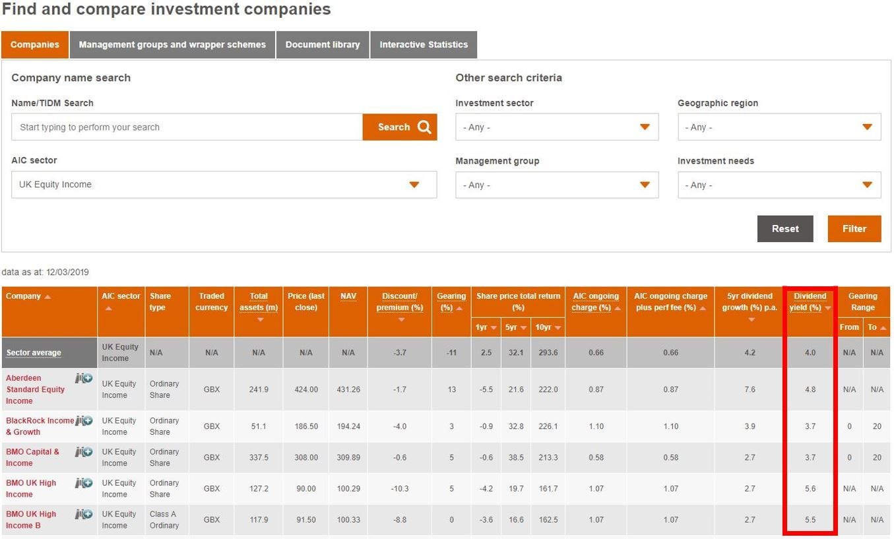
Task: Open the Investment sector dropdown
Action: [x=557, y=127]
